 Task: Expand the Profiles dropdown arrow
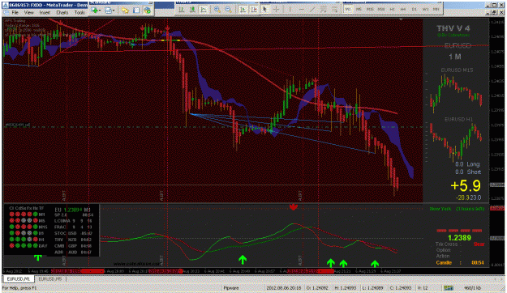[114, 11]
